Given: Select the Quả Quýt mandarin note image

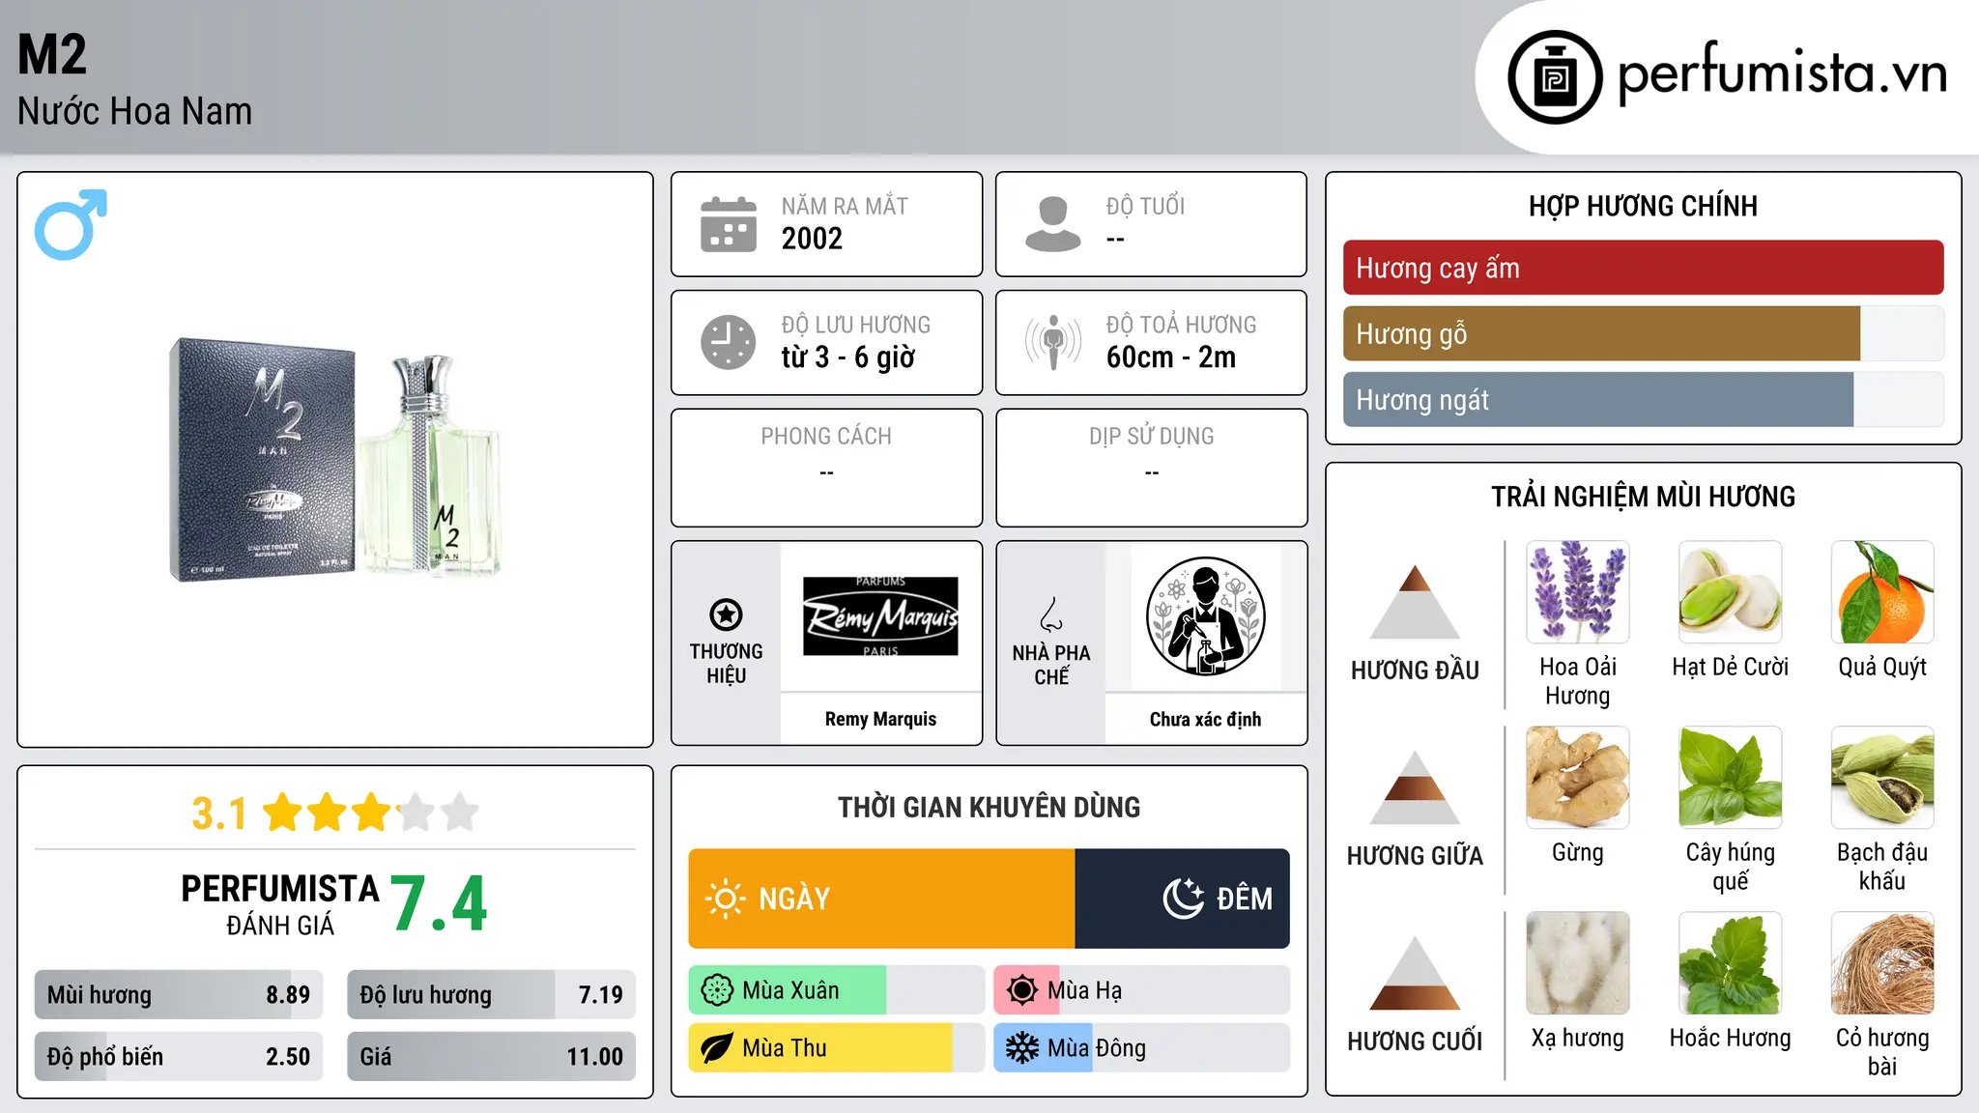Looking at the screenshot, I should pos(1882,592).
